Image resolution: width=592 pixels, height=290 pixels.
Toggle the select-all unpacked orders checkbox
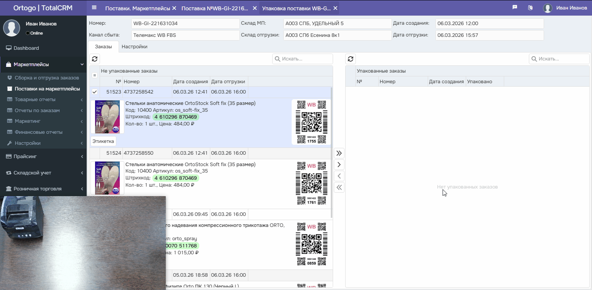click(95, 75)
